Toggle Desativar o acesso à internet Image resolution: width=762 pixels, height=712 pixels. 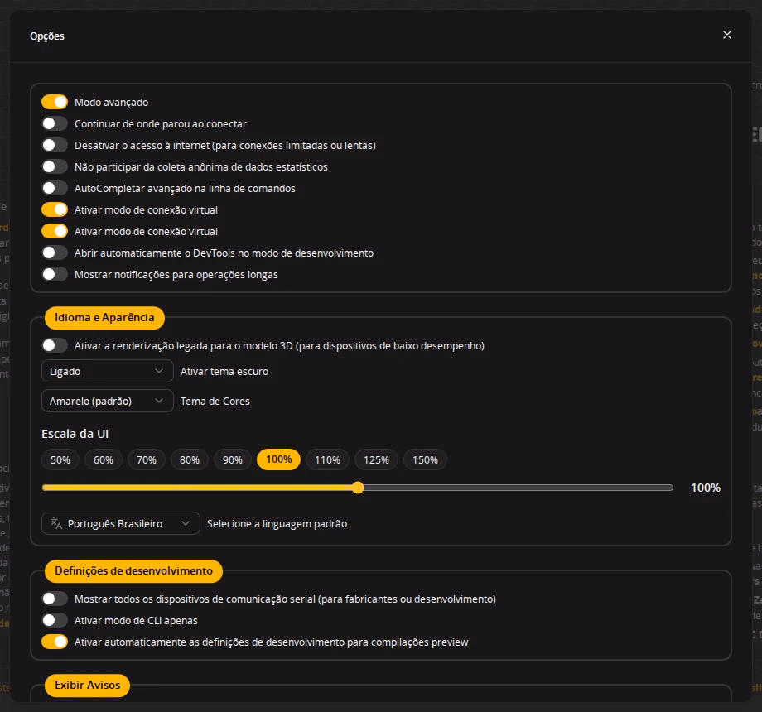(x=55, y=145)
